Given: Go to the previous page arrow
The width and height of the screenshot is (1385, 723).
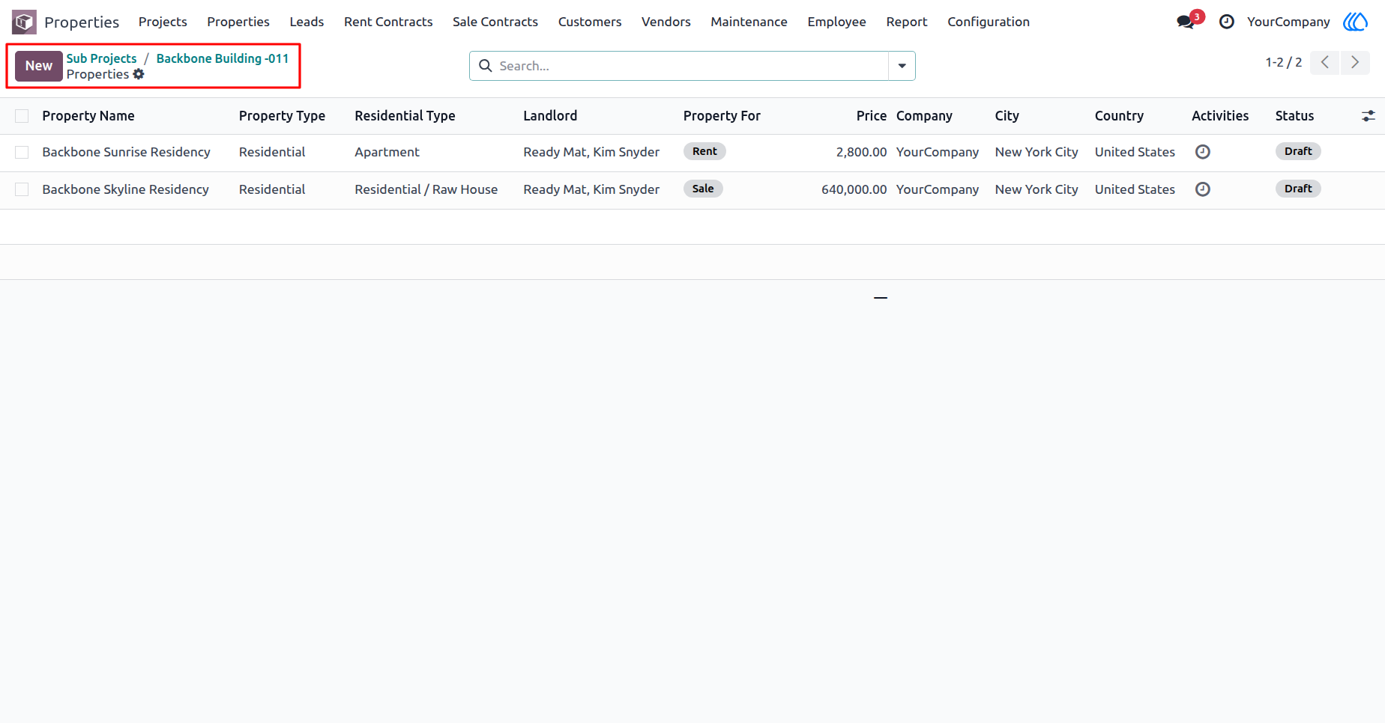Looking at the screenshot, I should pos(1325,62).
